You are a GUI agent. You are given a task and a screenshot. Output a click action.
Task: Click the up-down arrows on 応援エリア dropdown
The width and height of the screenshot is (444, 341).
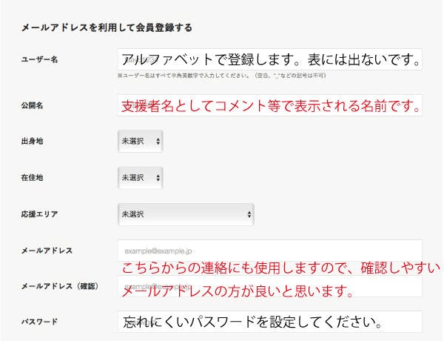click(x=249, y=214)
